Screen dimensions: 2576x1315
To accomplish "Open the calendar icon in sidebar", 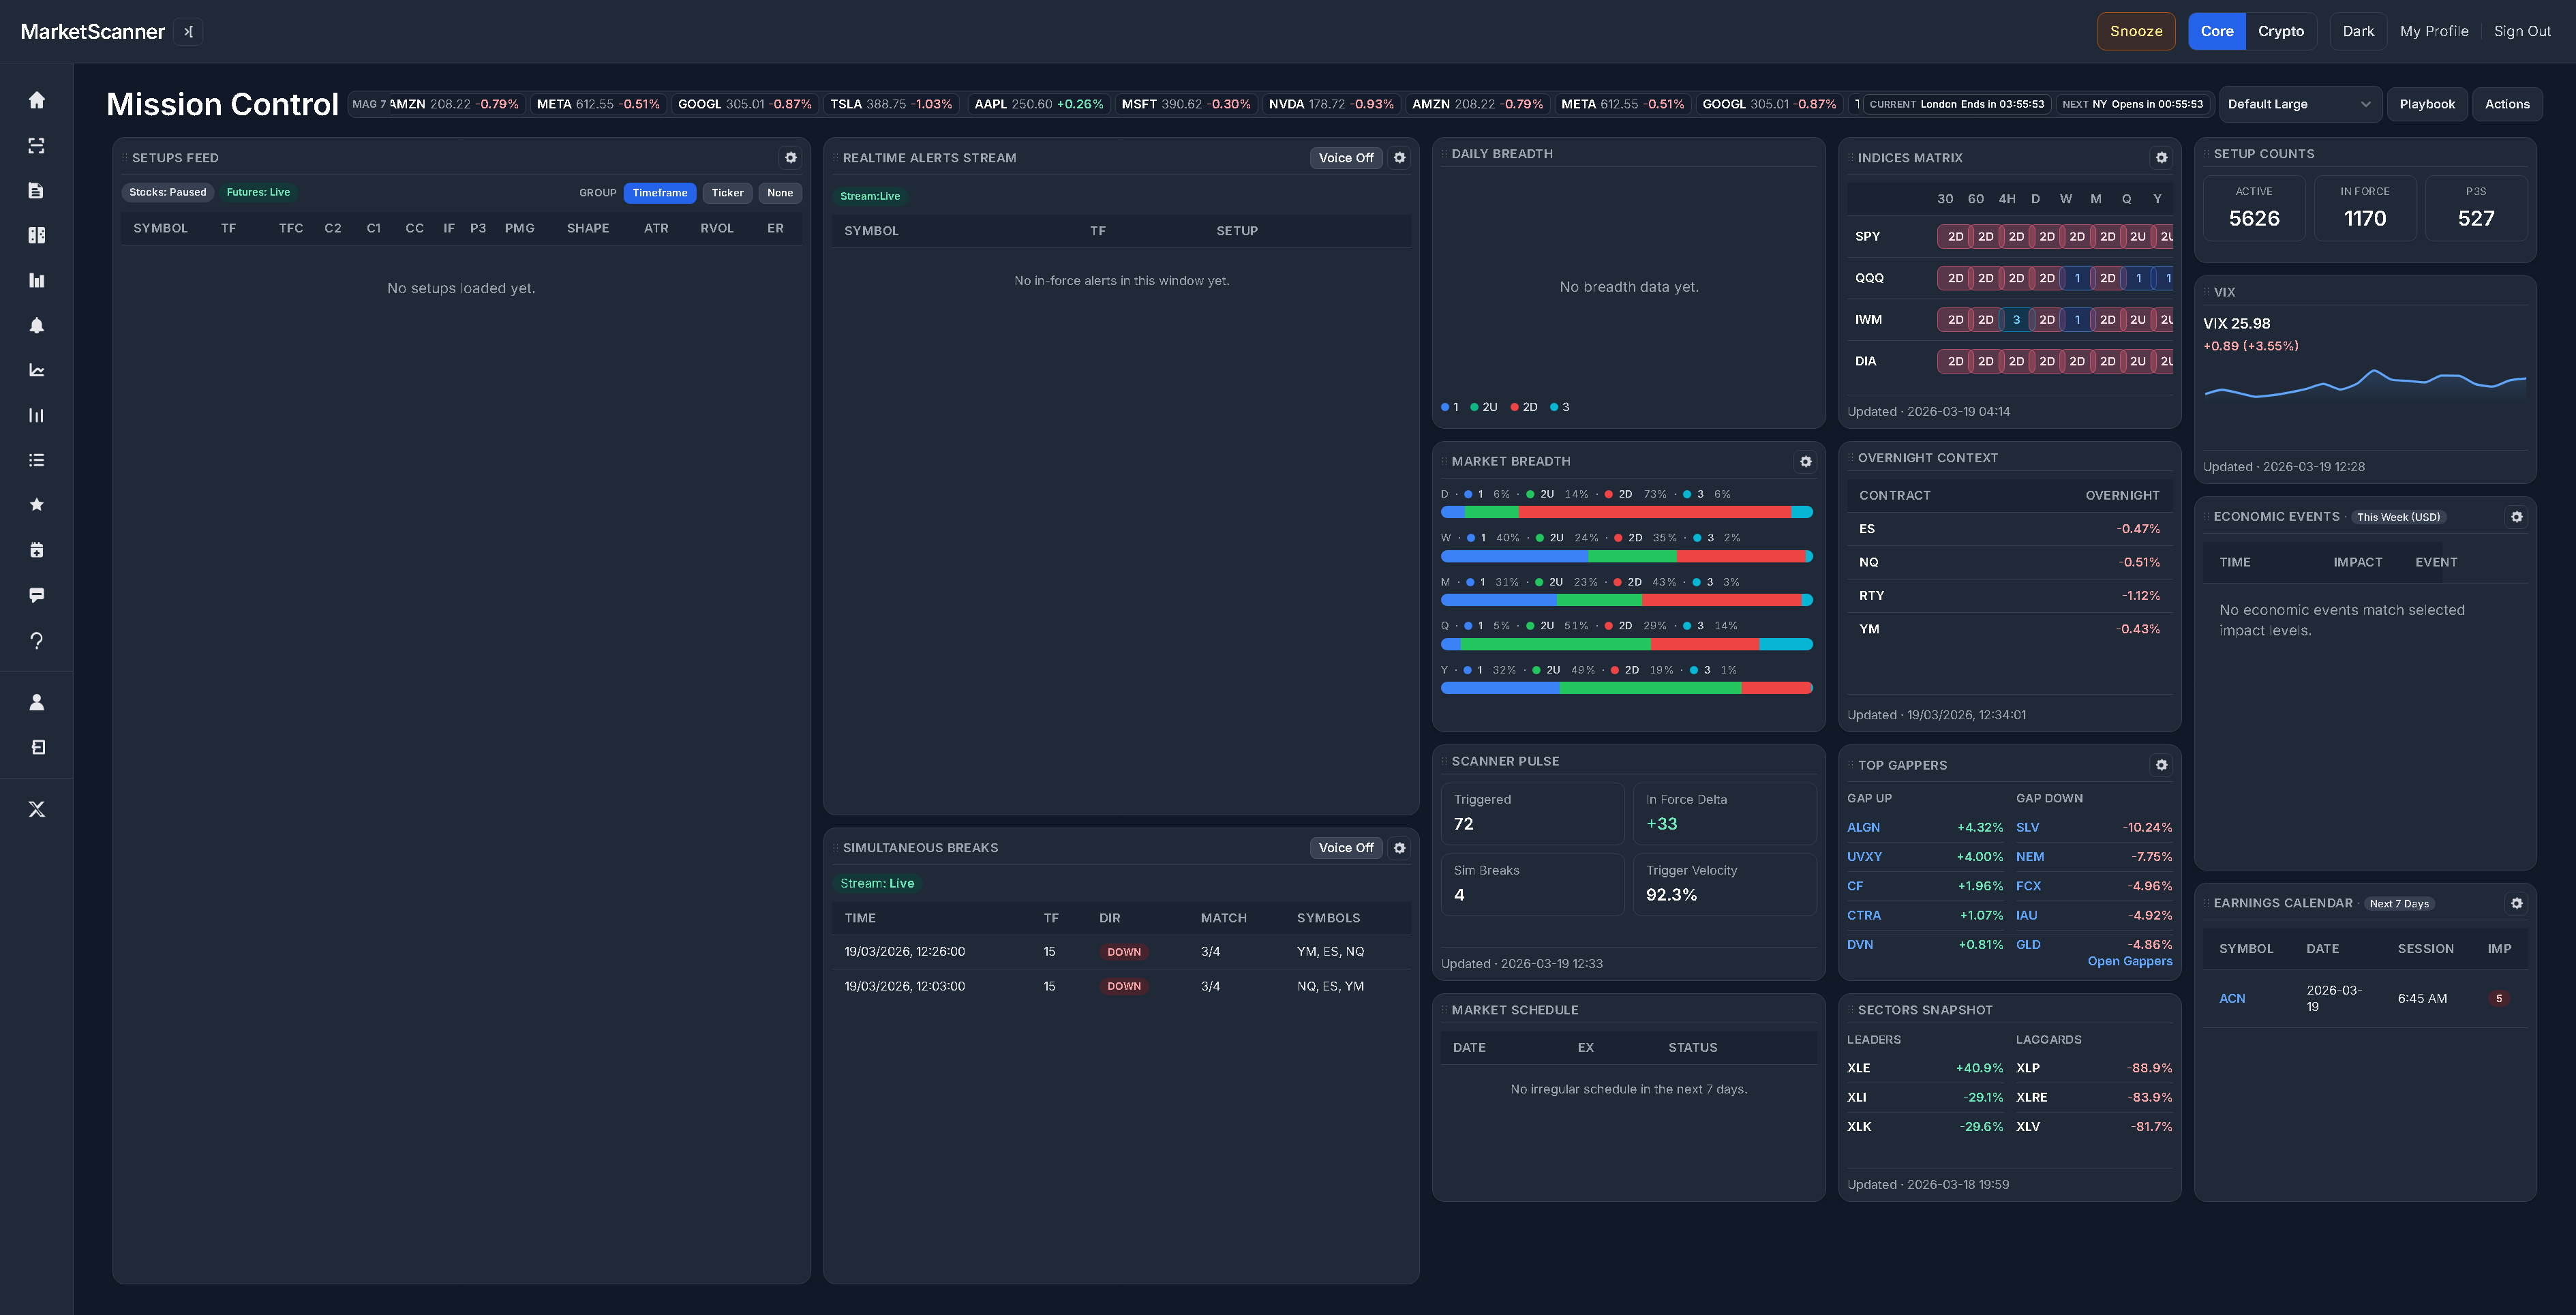I will click(x=37, y=550).
